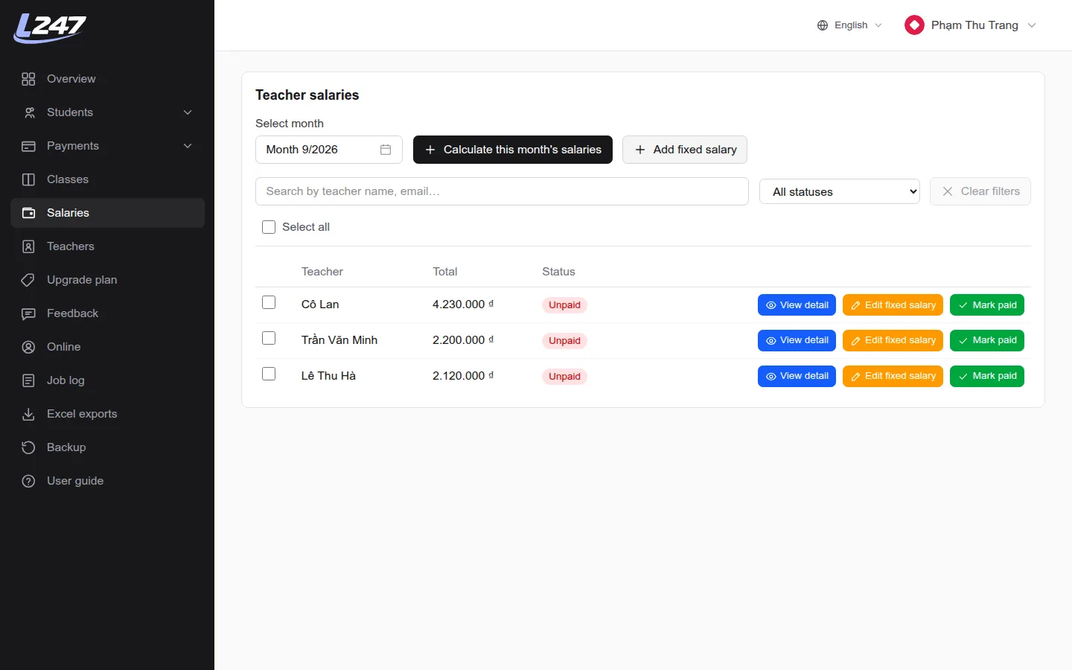Screen dimensions: 1072x670
Task: Click the Add fixed salary button
Action: click(x=685, y=150)
